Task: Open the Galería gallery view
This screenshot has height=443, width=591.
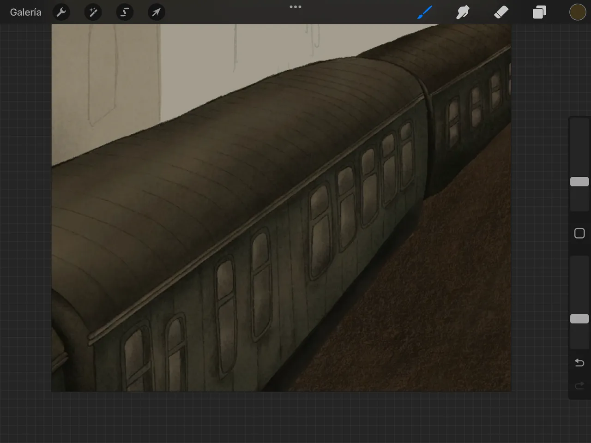Action: (x=25, y=12)
